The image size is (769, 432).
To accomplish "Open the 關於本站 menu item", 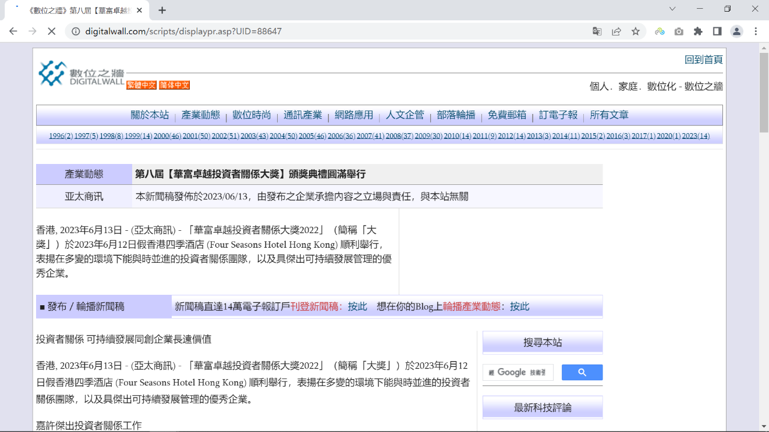I will 150,115.
